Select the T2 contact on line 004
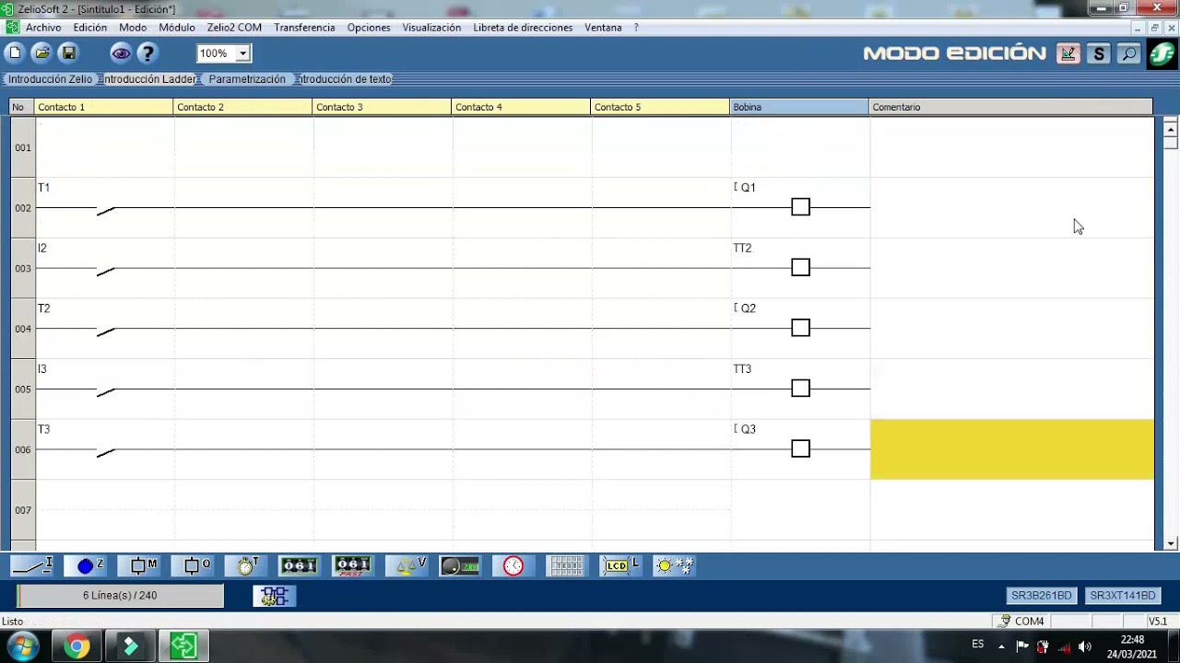This screenshot has height=663, width=1180. [x=104, y=329]
